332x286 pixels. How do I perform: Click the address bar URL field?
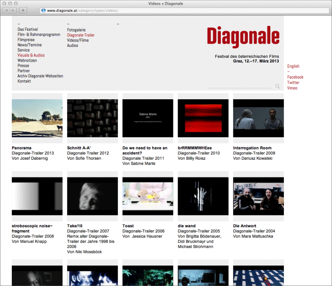pyautogui.click(x=184, y=11)
